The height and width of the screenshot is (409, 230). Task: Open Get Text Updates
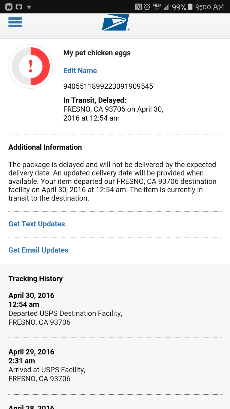[37, 224]
